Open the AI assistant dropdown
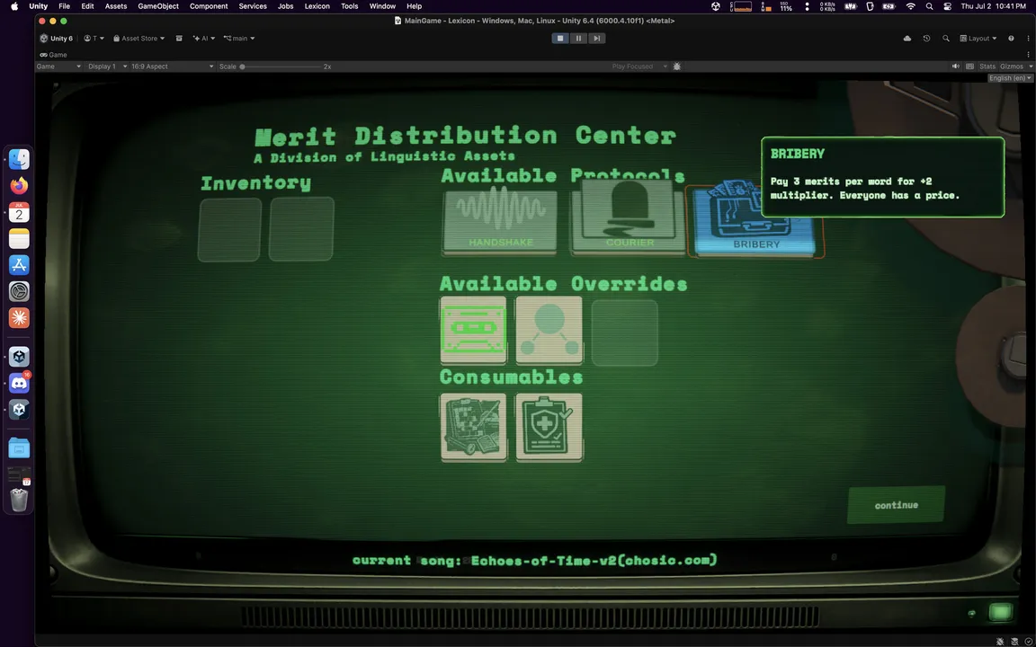 point(203,39)
